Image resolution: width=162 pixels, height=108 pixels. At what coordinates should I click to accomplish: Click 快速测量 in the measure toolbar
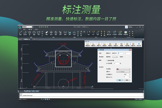pyautogui.click(x=127, y=44)
